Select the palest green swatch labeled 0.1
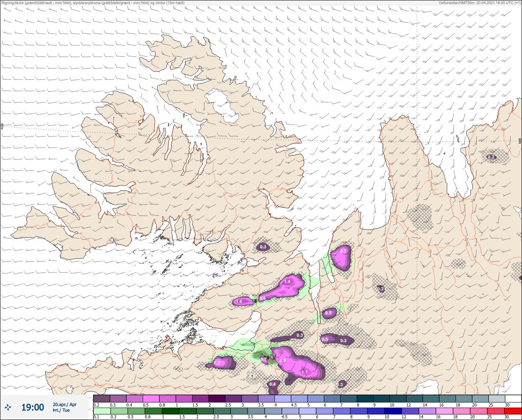The image size is (522, 420). (x=102, y=411)
